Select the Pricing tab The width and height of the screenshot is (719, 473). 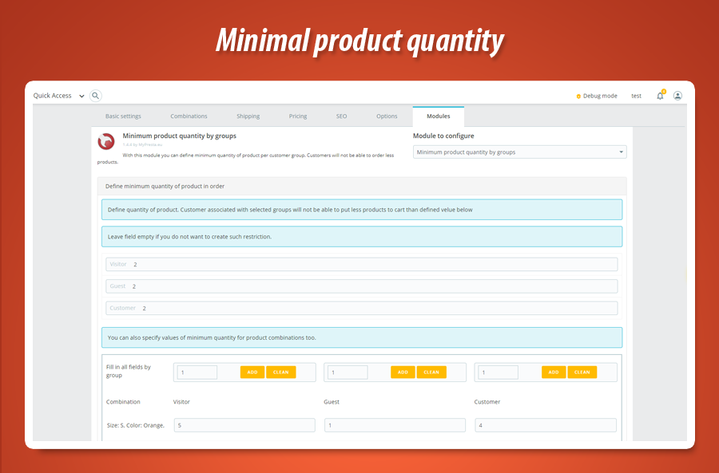point(298,116)
